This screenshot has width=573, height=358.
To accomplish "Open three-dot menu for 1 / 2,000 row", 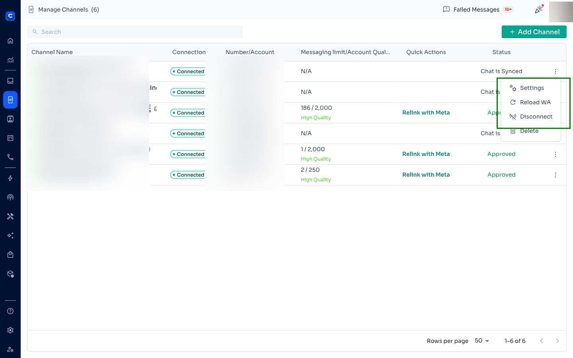I will [x=555, y=154].
